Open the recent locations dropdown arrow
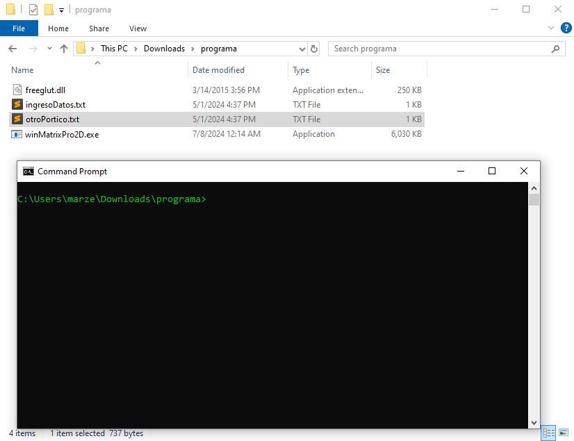The height and width of the screenshot is (441, 574). 49,49
